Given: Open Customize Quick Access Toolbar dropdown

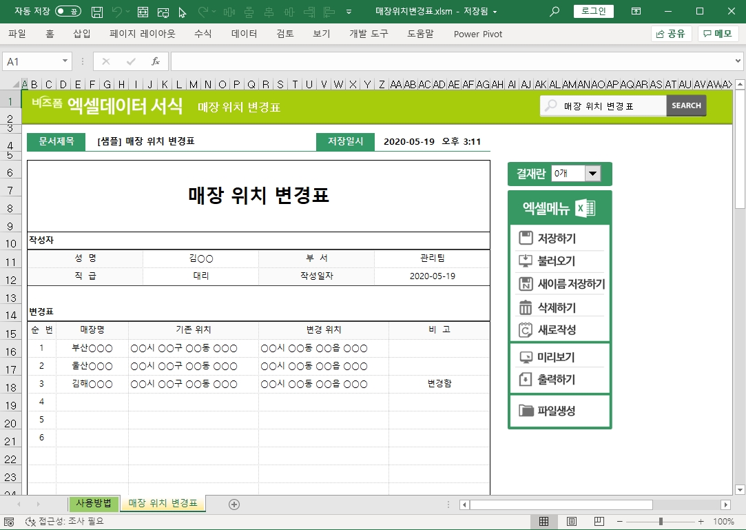Looking at the screenshot, I should click(349, 12).
